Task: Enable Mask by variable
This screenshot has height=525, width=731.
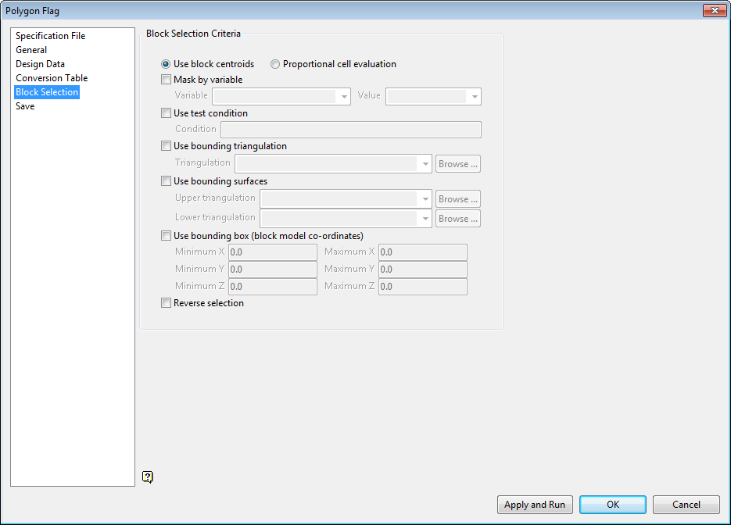Action: point(166,79)
